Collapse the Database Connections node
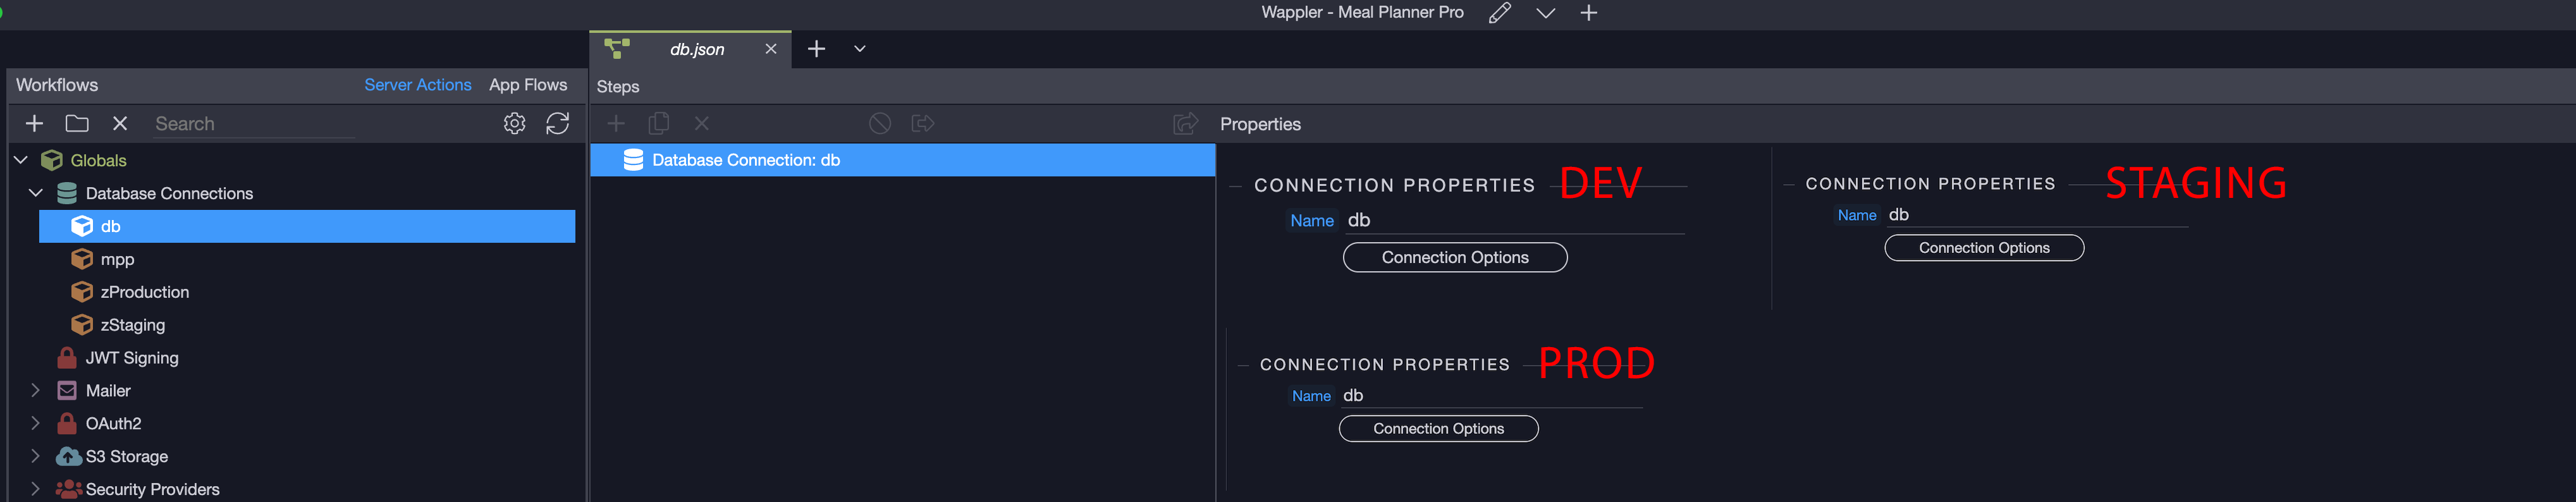2576x502 pixels. coord(36,193)
